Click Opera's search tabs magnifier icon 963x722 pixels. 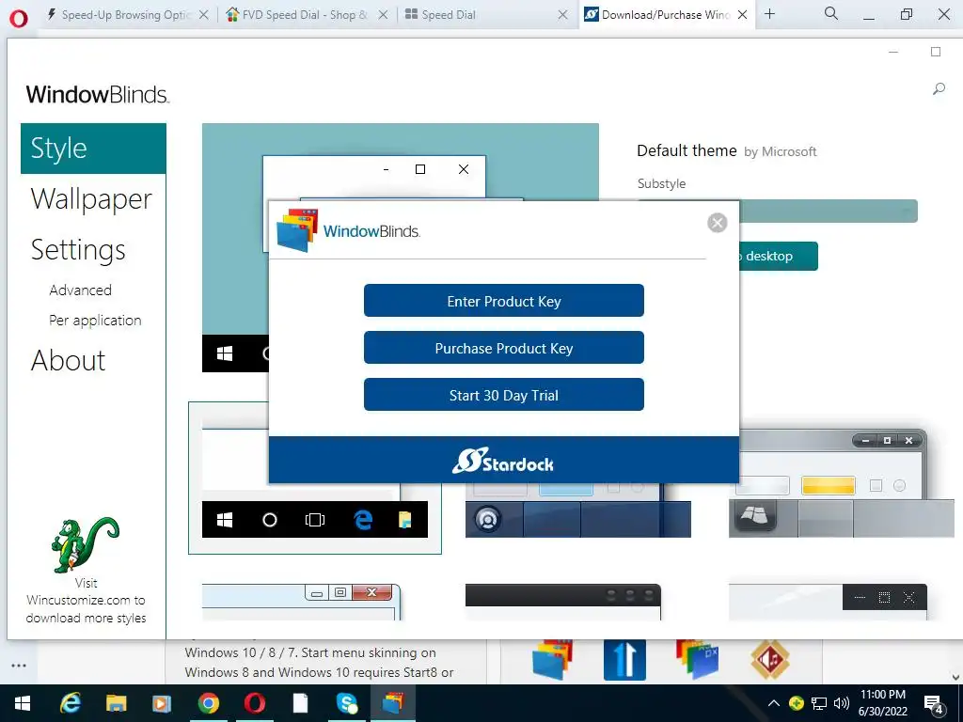(x=831, y=13)
